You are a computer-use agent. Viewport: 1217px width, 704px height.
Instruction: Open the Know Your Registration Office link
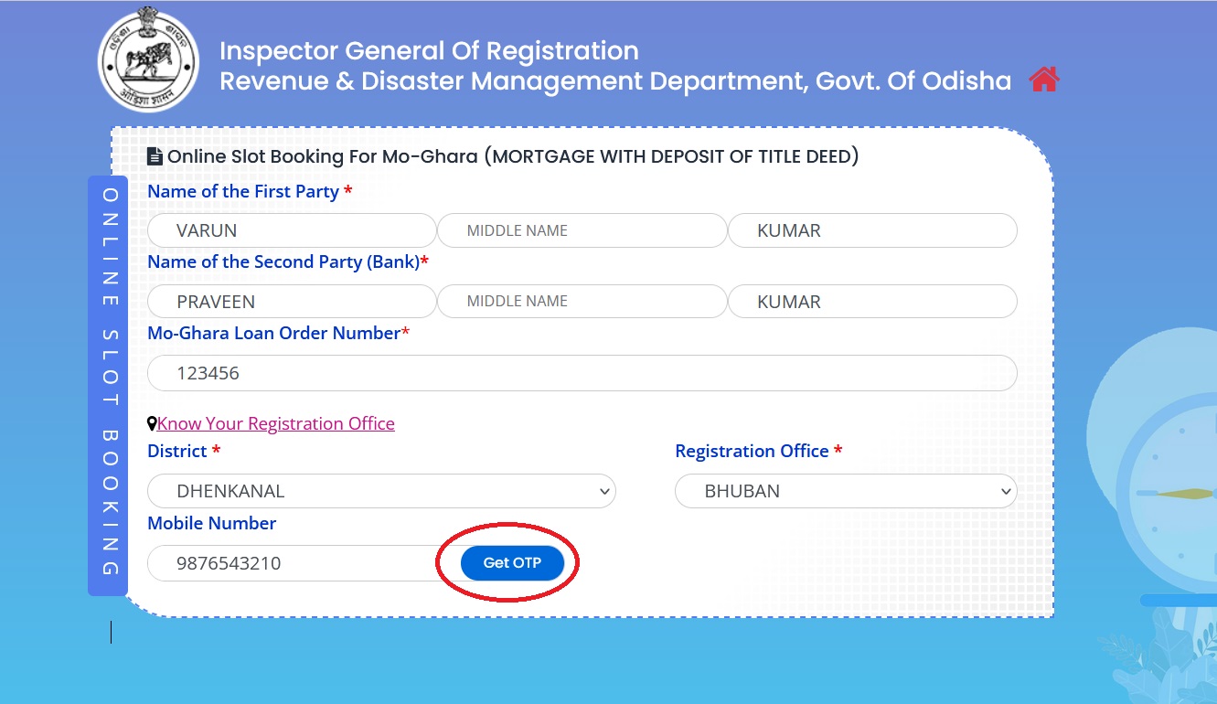276,424
